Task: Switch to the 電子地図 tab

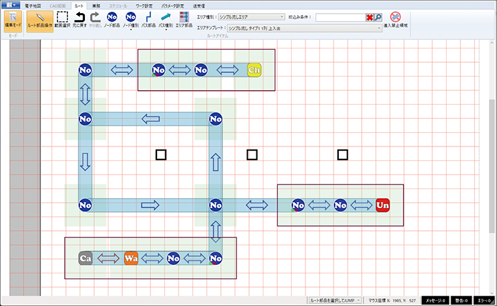Action: coord(34,5)
